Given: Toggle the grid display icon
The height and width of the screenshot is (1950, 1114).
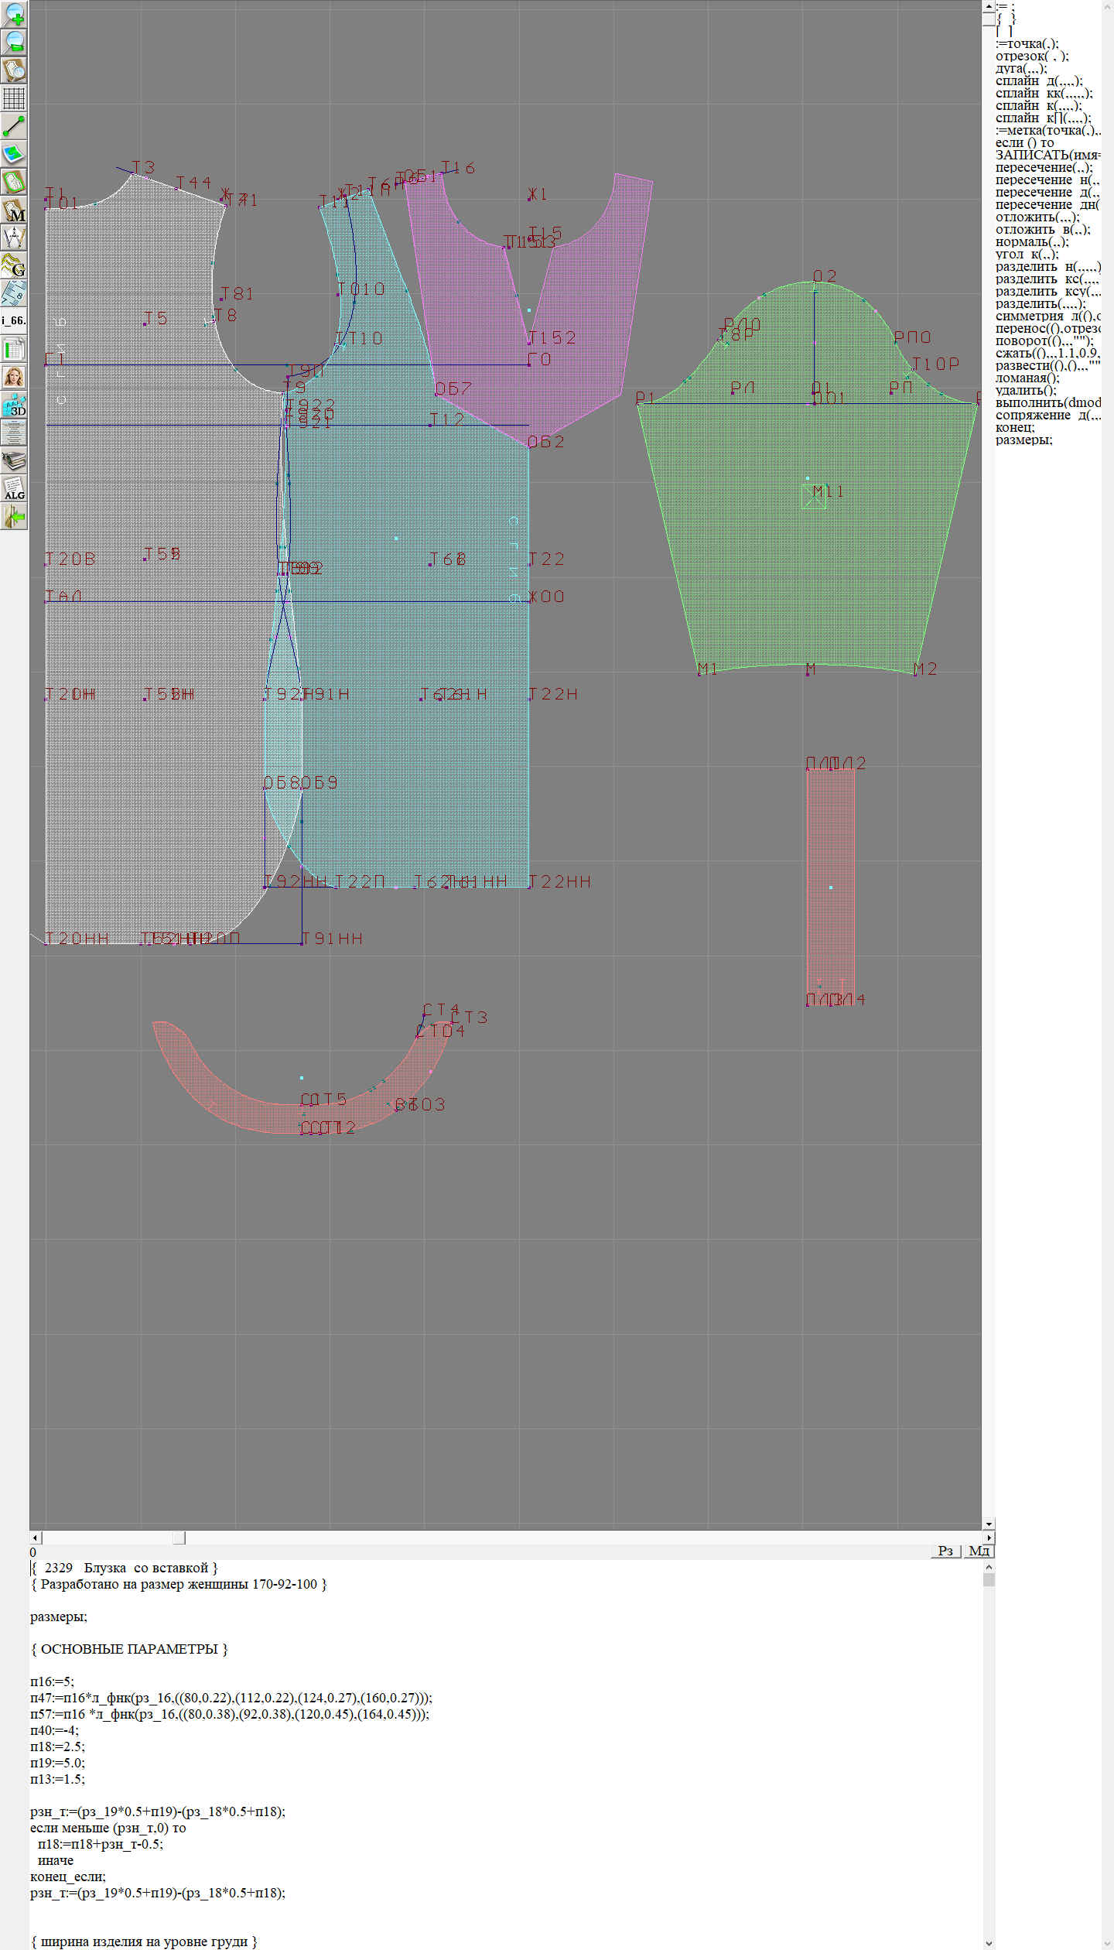Looking at the screenshot, I should [14, 98].
